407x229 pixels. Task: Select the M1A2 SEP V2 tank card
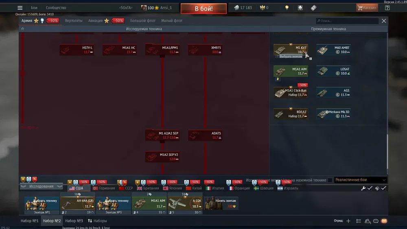click(163, 157)
